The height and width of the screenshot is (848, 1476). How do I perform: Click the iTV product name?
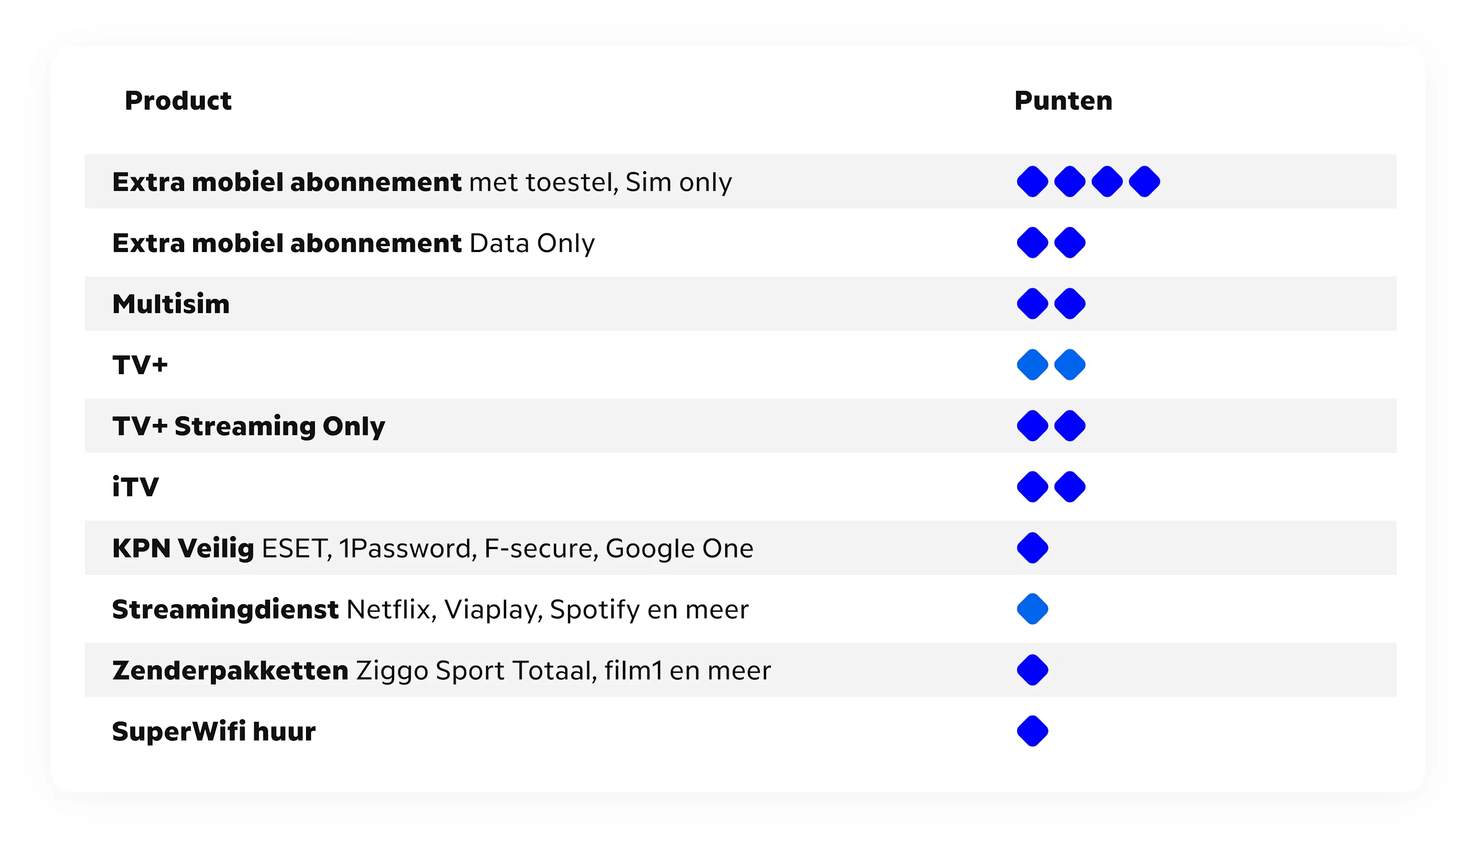tap(135, 487)
